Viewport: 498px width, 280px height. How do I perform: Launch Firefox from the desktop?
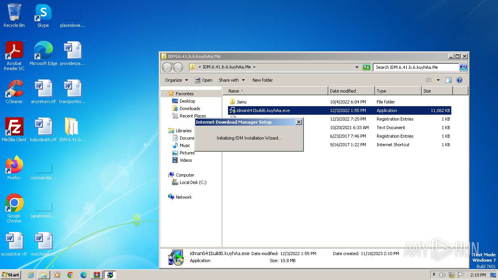(14, 168)
